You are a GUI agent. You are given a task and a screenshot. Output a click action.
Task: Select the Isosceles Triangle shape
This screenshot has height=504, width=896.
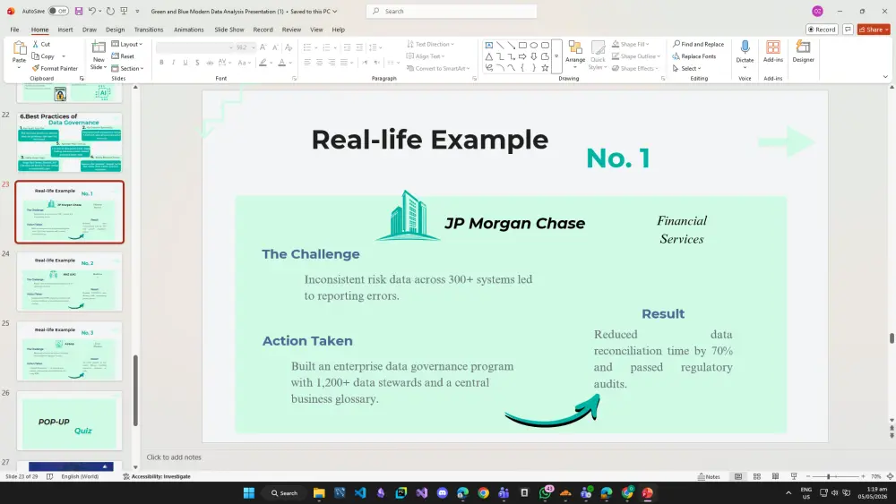tap(489, 56)
